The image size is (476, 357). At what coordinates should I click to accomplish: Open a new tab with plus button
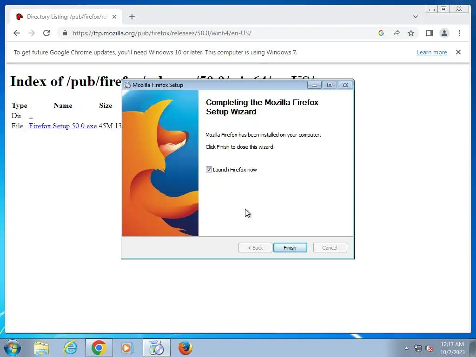pyautogui.click(x=132, y=17)
